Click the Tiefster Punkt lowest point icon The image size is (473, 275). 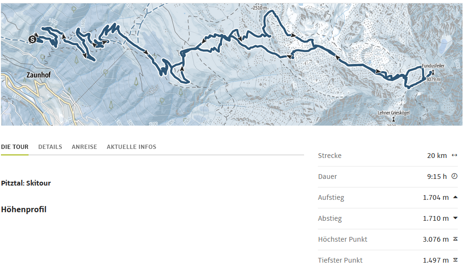(455, 260)
